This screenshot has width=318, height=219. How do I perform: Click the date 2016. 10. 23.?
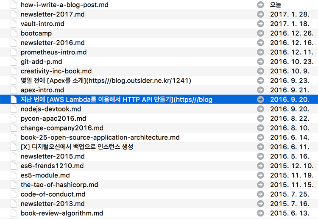292,61
